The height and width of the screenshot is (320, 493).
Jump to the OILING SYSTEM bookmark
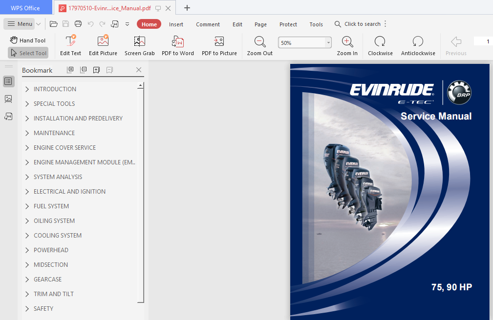[x=54, y=221]
